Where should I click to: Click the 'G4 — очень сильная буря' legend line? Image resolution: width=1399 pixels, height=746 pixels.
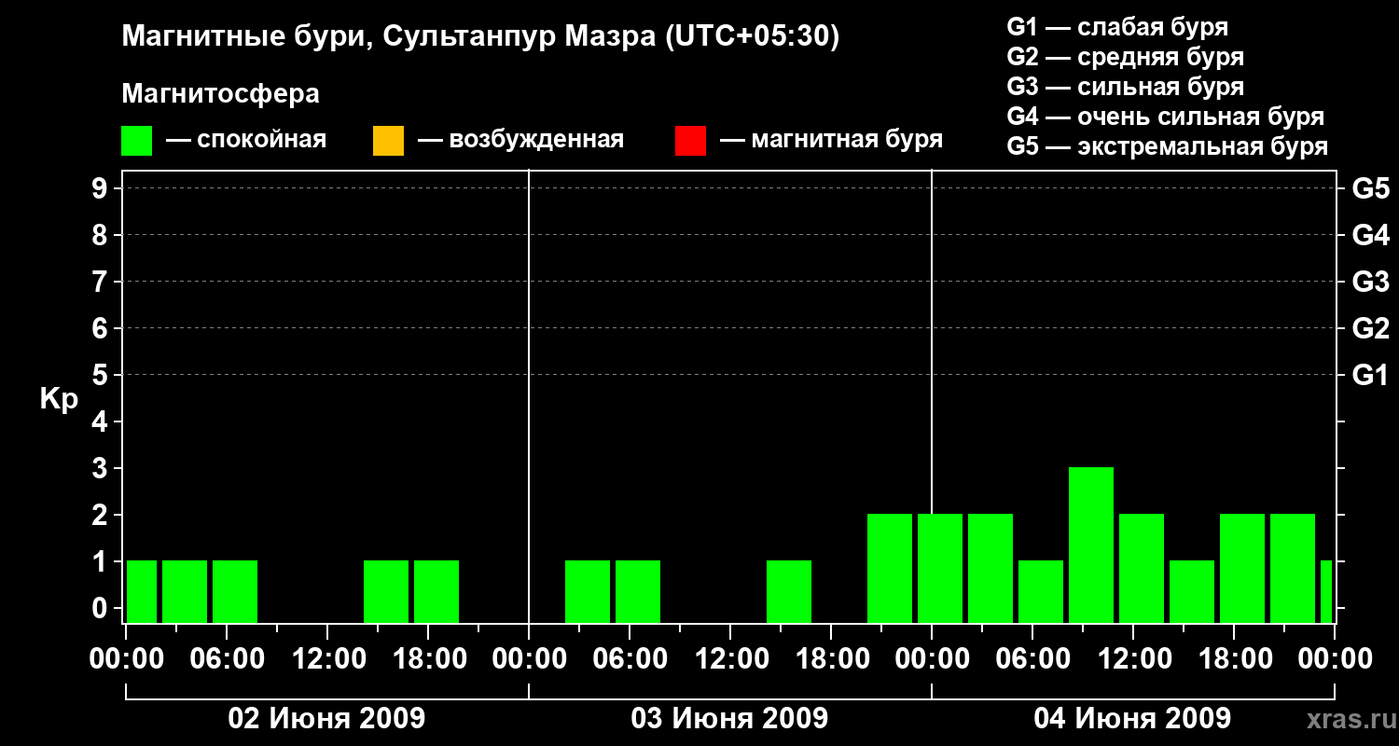(x=1166, y=117)
